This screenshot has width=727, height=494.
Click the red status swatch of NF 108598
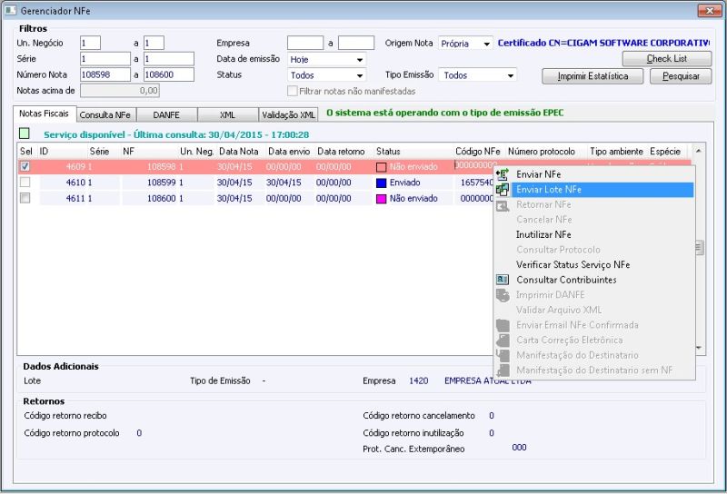coord(381,167)
